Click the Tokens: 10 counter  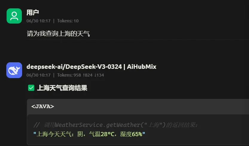pyautogui.click(x=68, y=21)
